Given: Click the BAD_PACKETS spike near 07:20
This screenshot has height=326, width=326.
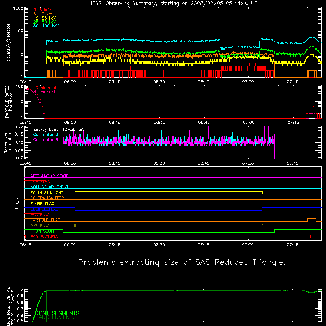Looking at the screenshot, I should [x=311, y=236].
